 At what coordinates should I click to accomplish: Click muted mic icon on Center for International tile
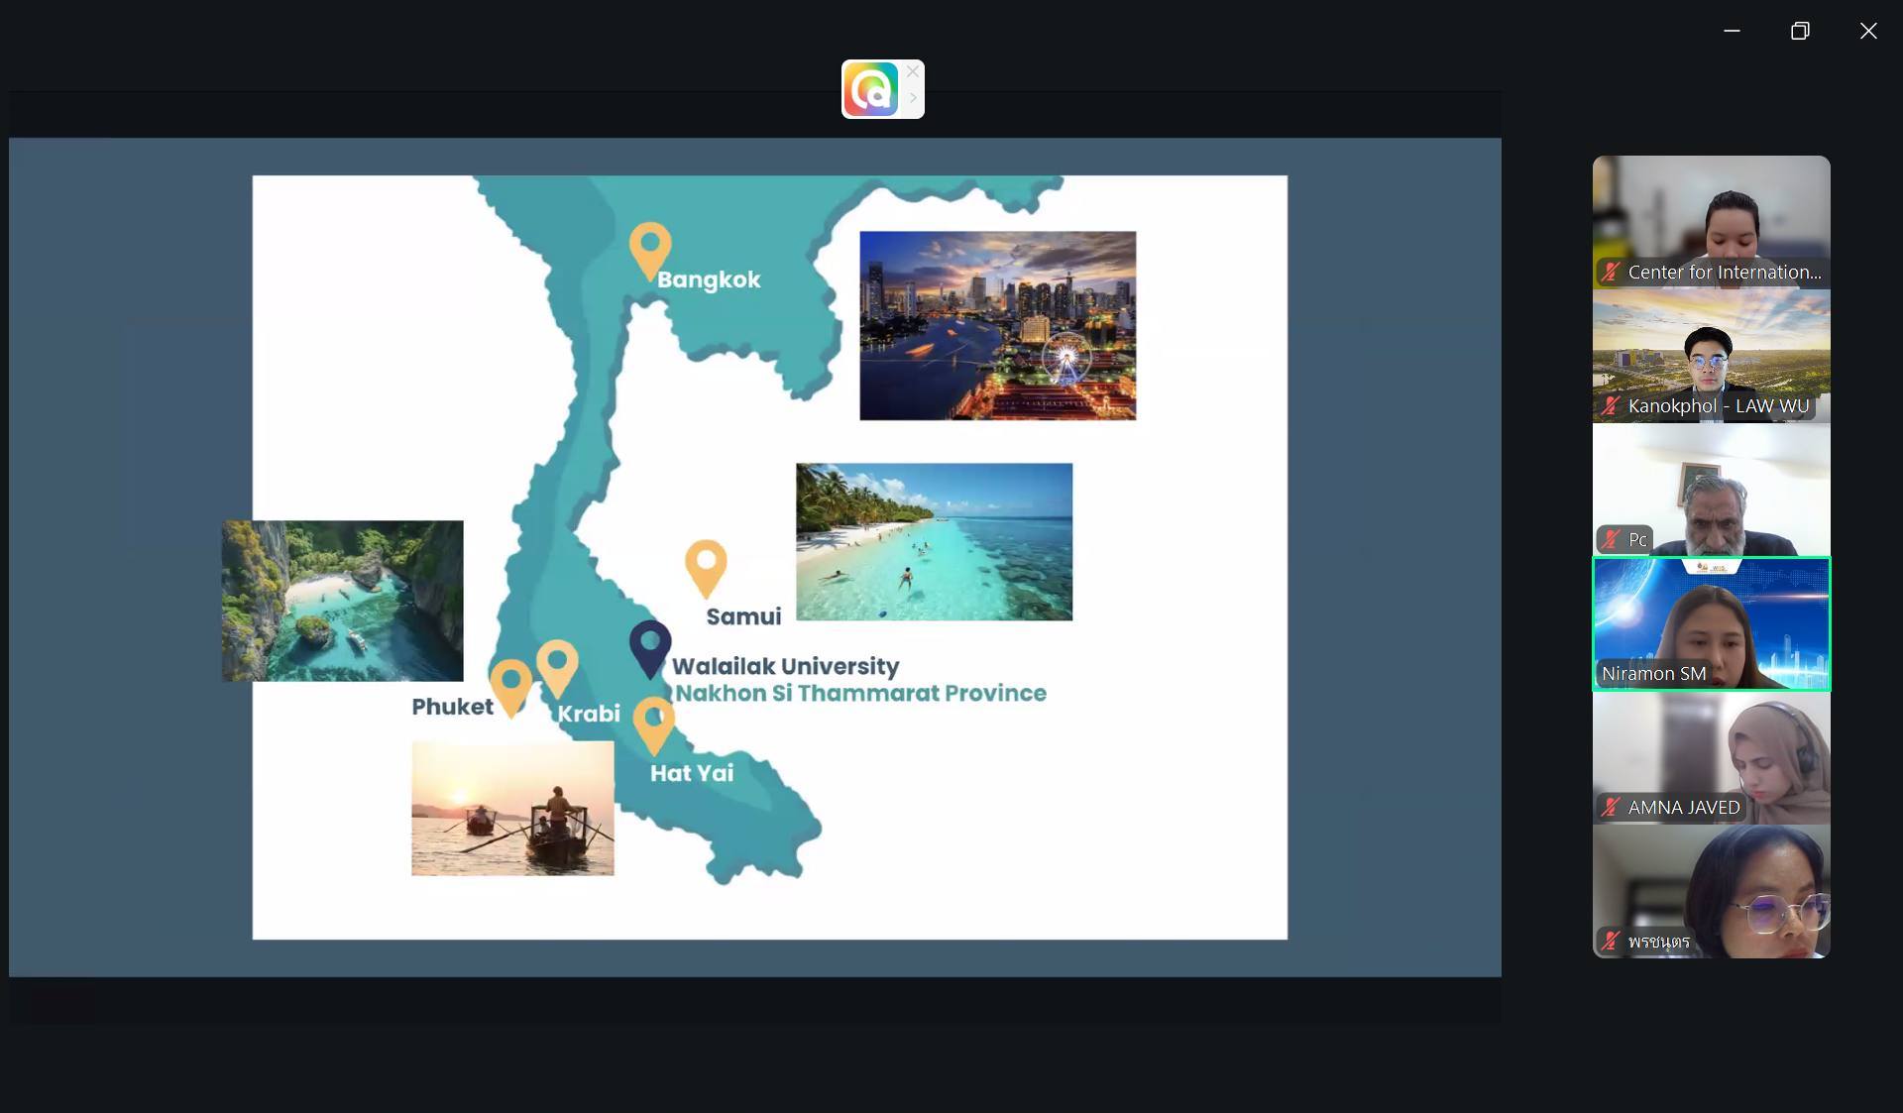[x=1611, y=272]
